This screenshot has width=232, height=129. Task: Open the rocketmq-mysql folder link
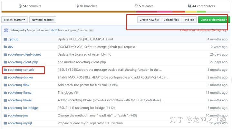(20, 123)
